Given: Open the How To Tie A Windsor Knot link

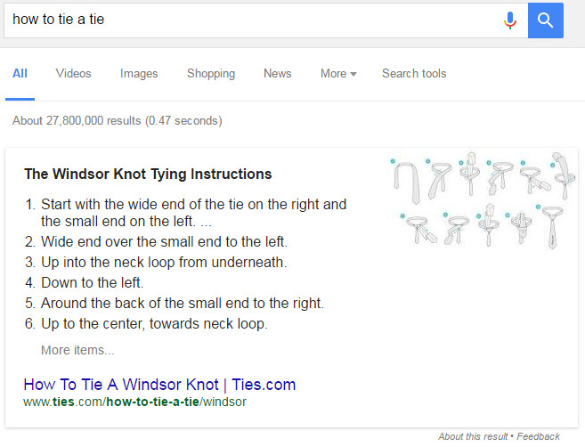Looking at the screenshot, I should point(159,385).
